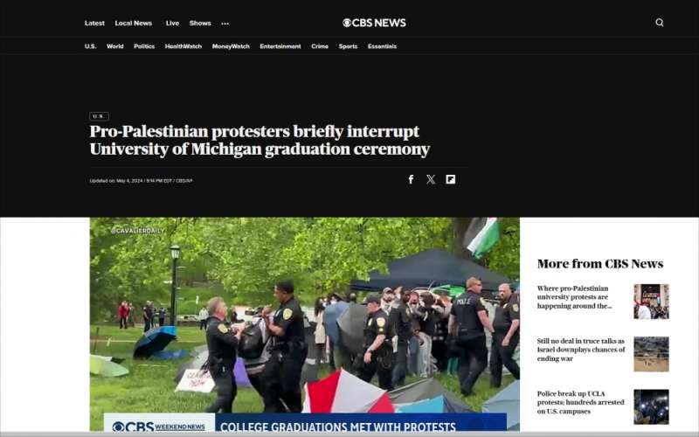This screenshot has height=437, width=699.
Task: Open 'Police break up UCLA protests' story
Action: tap(580, 402)
